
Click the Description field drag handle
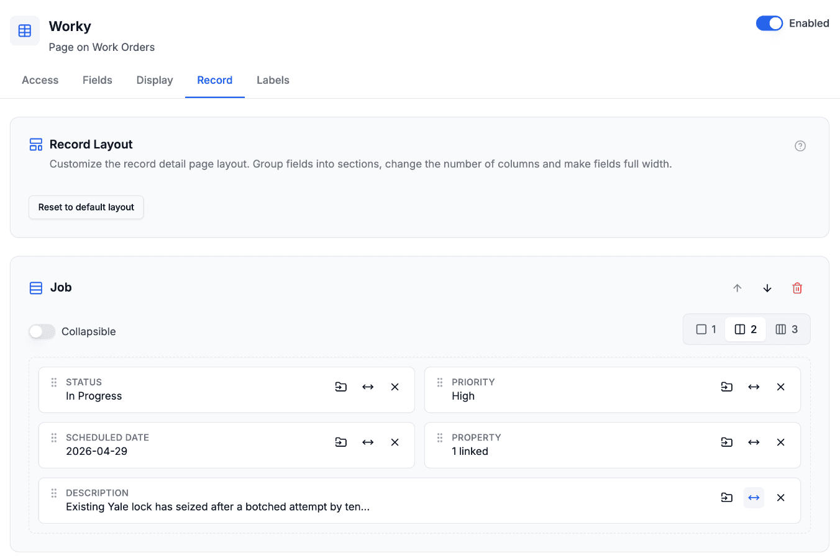tap(54, 493)
